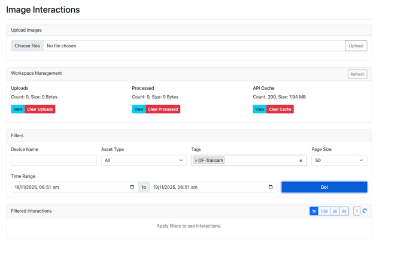This screenshot has height=254, width=401.
Task: Switch zoom scale to 3x
Action: [x=344, y=211]
